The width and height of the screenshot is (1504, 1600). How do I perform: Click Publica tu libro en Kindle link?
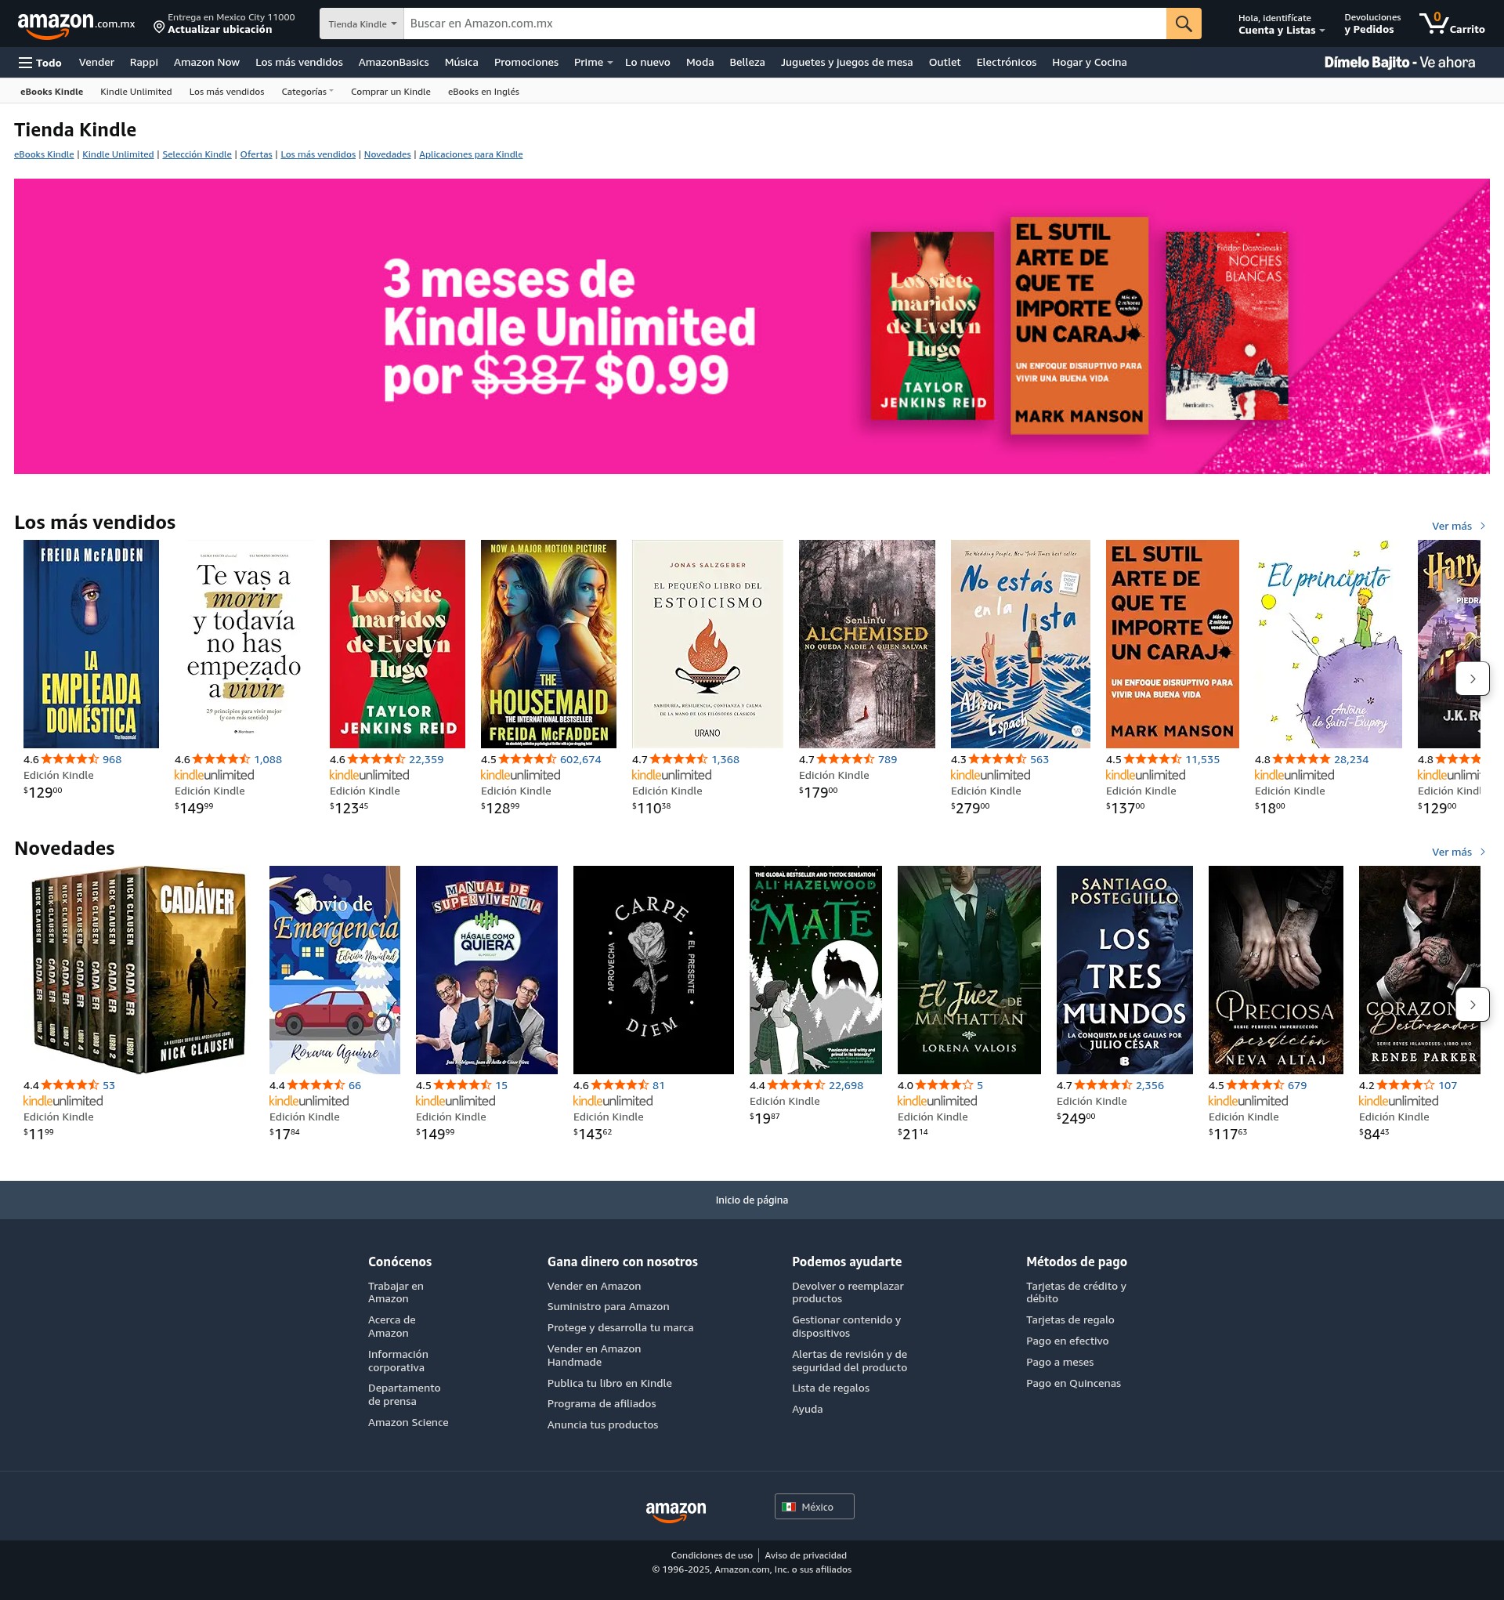pyautogui.click(x=609, y=1383)
